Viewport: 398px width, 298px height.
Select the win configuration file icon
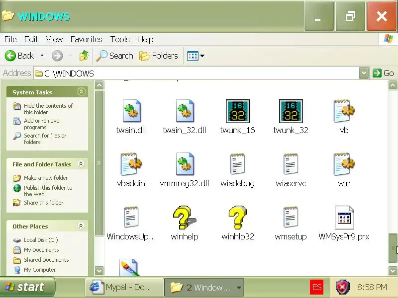344,164
